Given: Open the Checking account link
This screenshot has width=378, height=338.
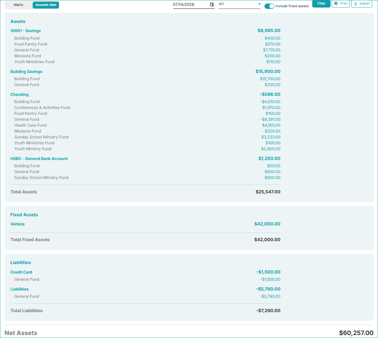Looking at the screenshot, I should [x=20, y=95].
